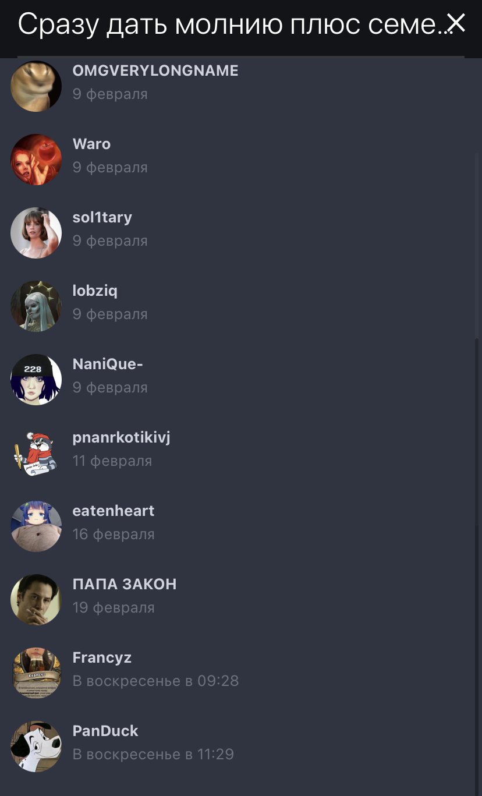Open NaniQue- avatar with 228 cap
This screenshot has height=796, width=482.
pyautogui.click(x=36, y=380)
